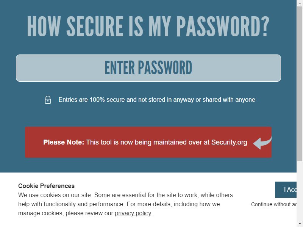The width and height of the screenshot is (303, 227).
Task: Click the Entries are 100% secure text
Action: 157,100
